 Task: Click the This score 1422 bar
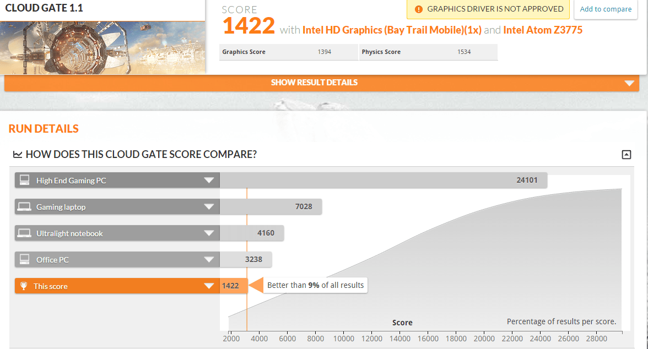click(x=234, y=286)
